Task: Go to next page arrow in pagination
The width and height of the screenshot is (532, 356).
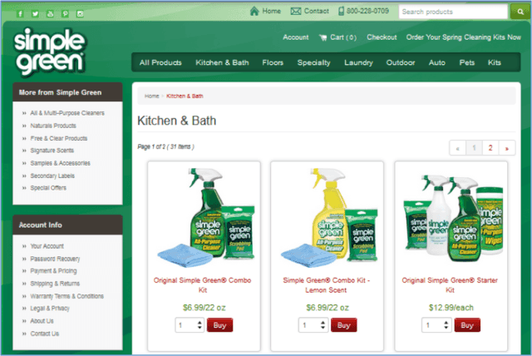Action: point(506,148)
